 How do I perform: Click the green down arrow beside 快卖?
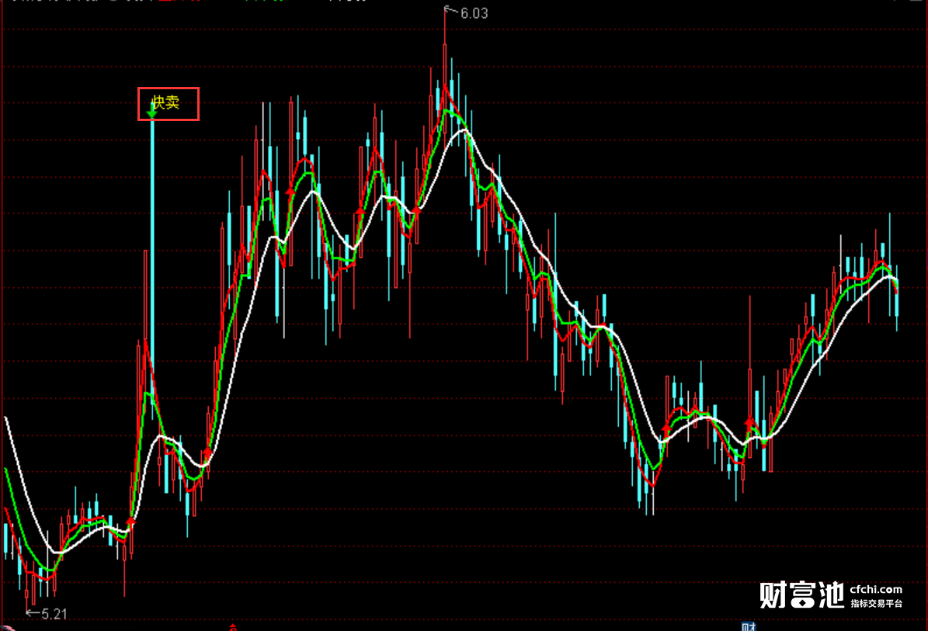point(151,111)
